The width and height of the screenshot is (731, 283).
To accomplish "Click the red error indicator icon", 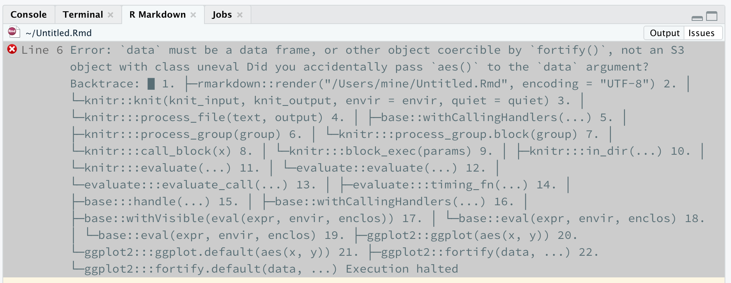I will 12,49.
